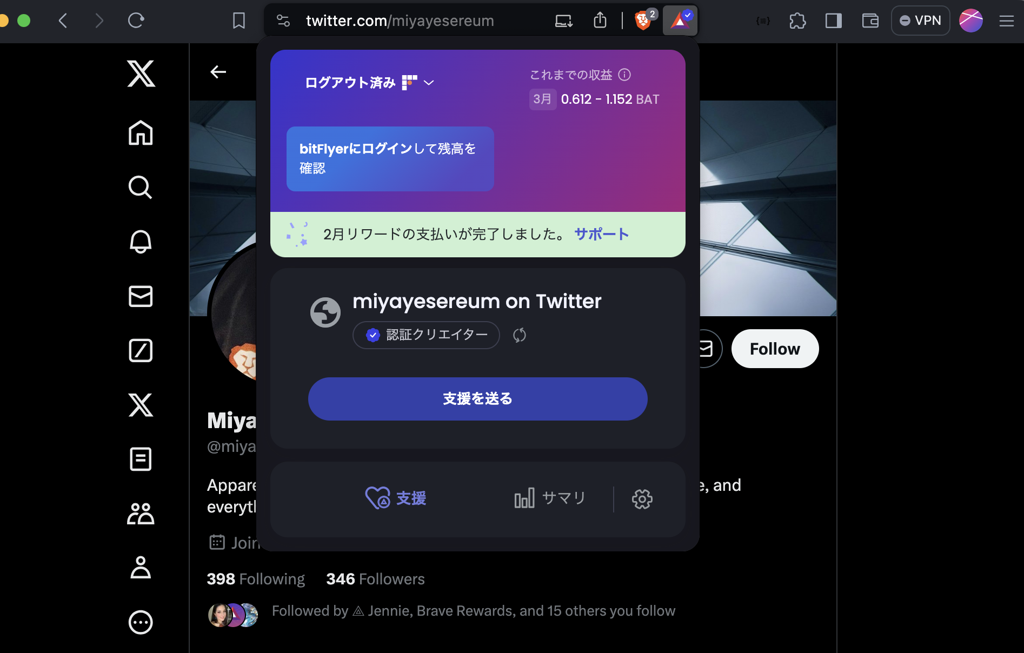Open the VPN button
Screen dimensions: 1024x653
pyautogui.click(x=920, y=21)
